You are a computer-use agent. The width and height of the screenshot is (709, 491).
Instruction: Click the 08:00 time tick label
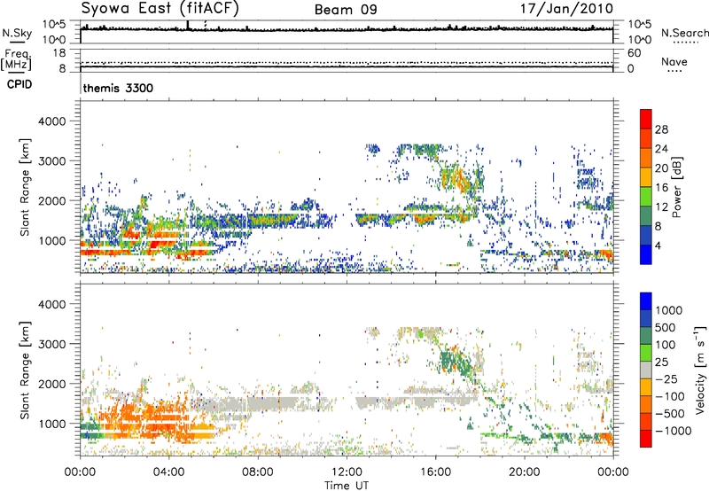pos(258,472)
